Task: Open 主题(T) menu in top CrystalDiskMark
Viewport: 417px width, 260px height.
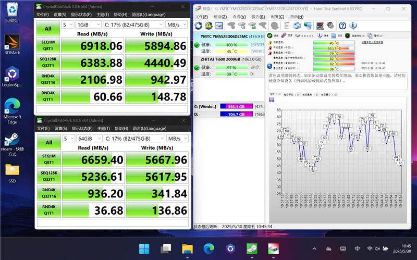Action: coord(103,14)
